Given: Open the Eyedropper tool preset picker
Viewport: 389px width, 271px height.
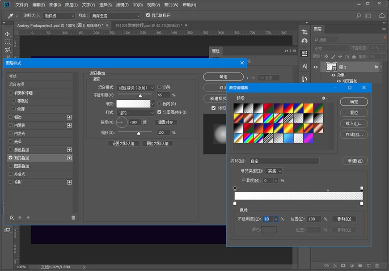Looking at the screenshot, I should tap(17, 16).
